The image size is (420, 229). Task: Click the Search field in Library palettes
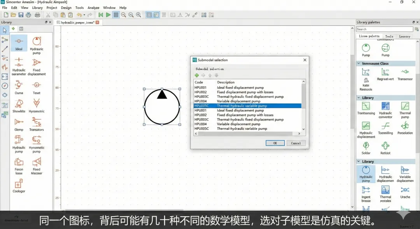click(385, 29)
